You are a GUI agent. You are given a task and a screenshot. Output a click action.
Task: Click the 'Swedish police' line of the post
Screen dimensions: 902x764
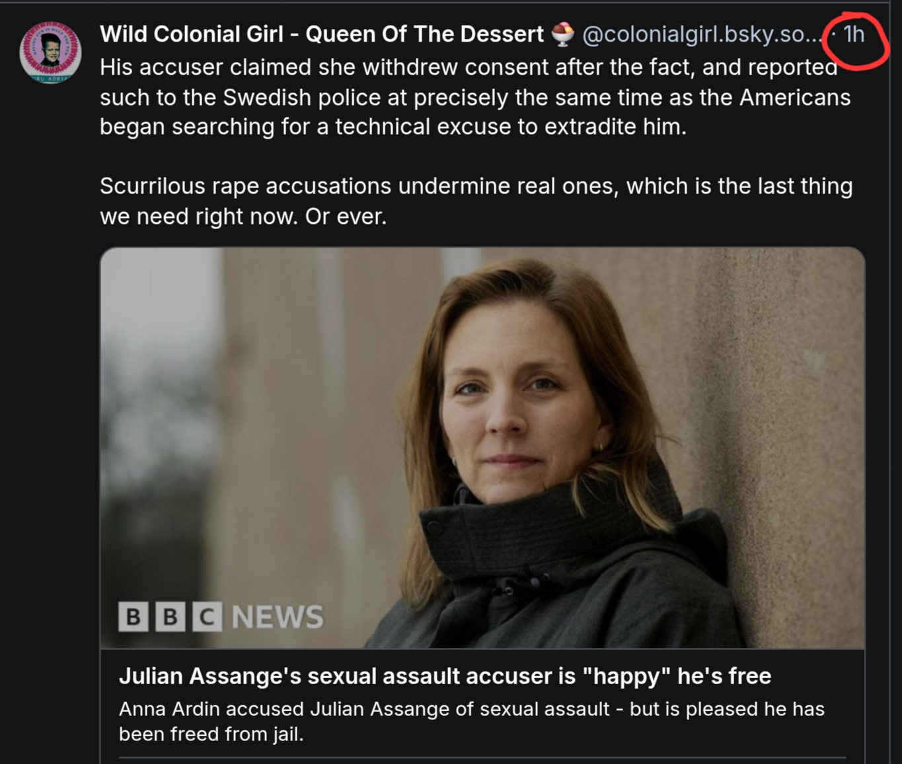coord(475,97)
